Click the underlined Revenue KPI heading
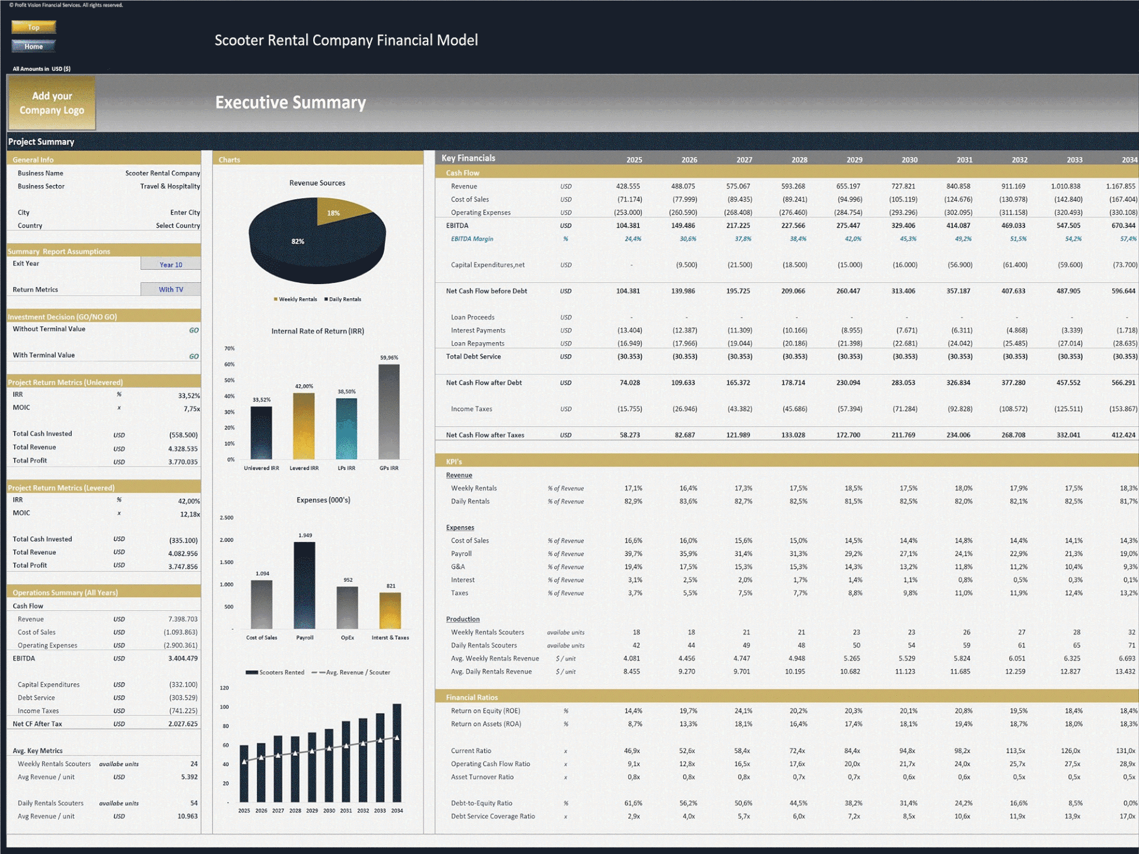Viewport: 1139px width, 854px height. click(x=459, y=475)
